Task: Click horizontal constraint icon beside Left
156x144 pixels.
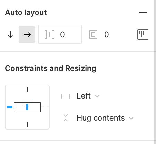Action: 66,96
